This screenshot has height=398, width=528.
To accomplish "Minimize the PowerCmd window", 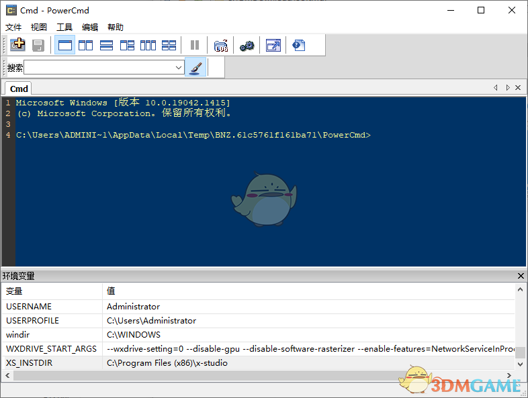I will (451, 11).
